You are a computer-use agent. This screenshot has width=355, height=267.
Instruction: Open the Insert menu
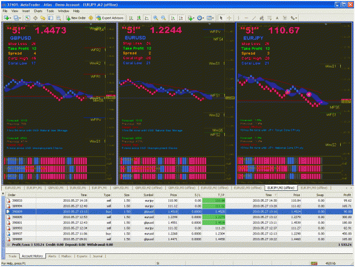26,11
